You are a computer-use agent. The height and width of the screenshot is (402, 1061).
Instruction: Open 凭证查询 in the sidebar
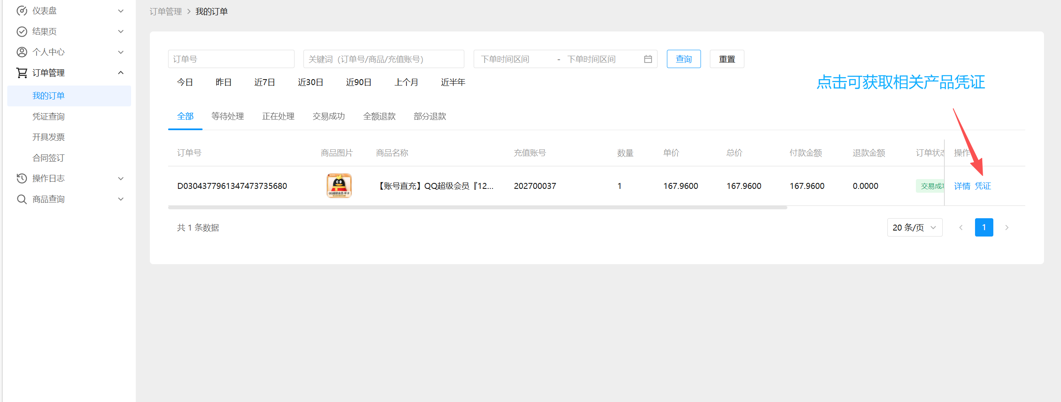(49, 117)
